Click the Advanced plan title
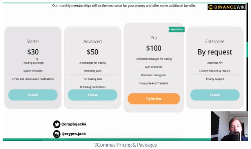Viewport: 251px width, 149px height. (x=93, y=41)
